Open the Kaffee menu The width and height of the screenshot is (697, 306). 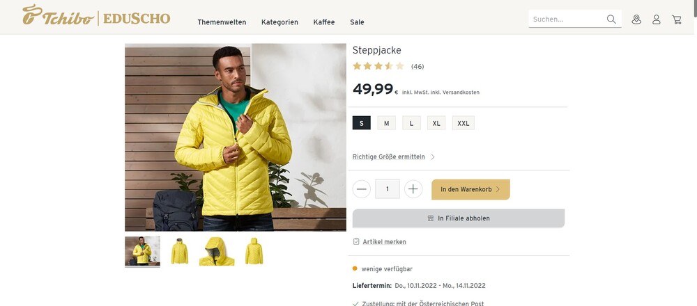click(x=324, y=22)
